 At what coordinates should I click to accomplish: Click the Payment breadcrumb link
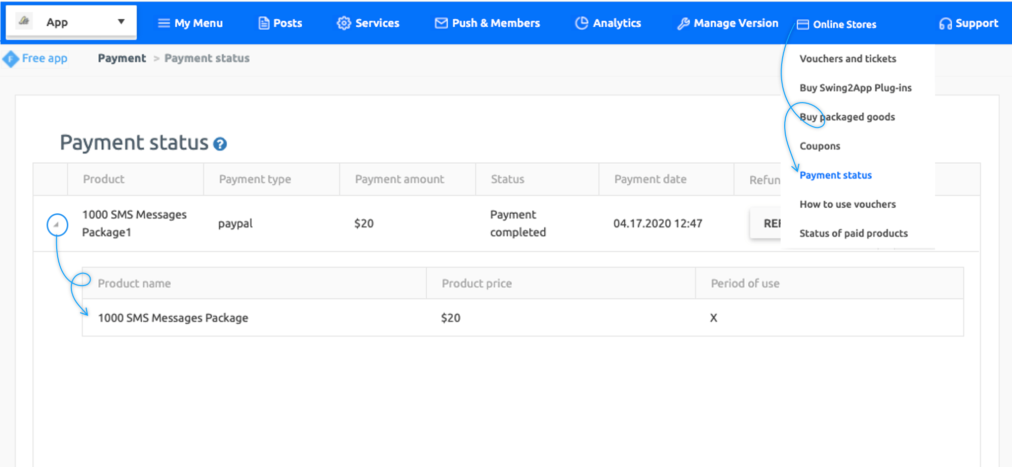coord(122,58)
